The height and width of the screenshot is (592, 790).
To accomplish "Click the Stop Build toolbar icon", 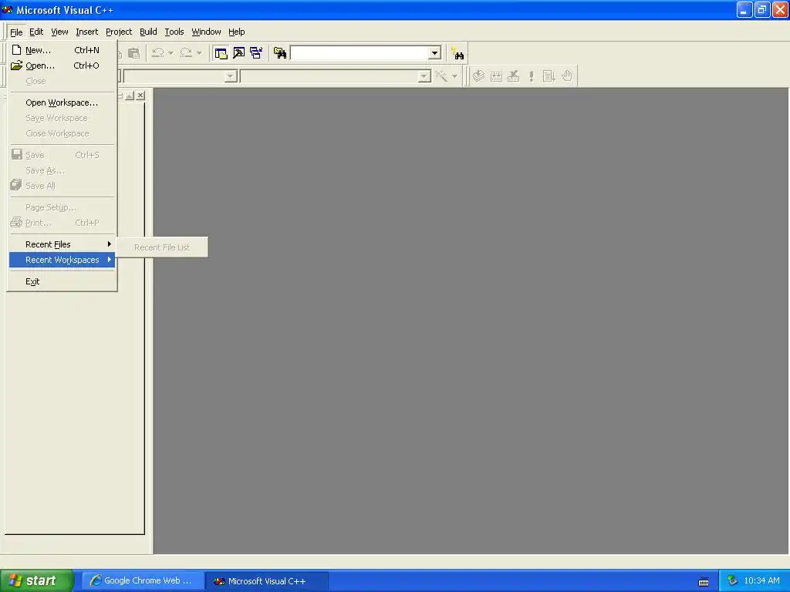I will pos(514,76).
